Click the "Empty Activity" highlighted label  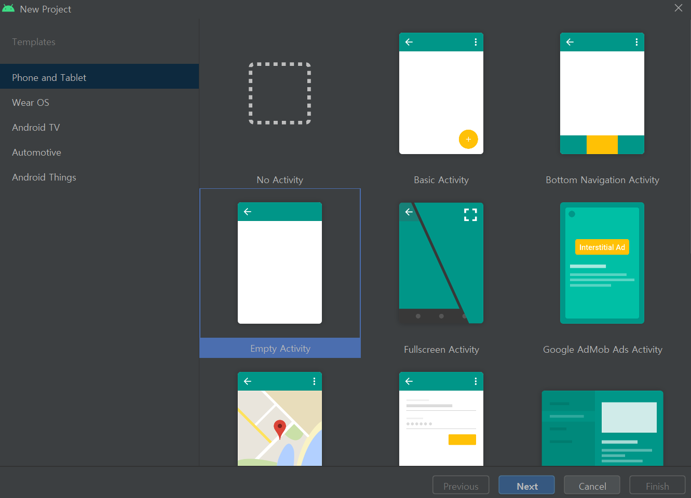click(x=280, y=349)
